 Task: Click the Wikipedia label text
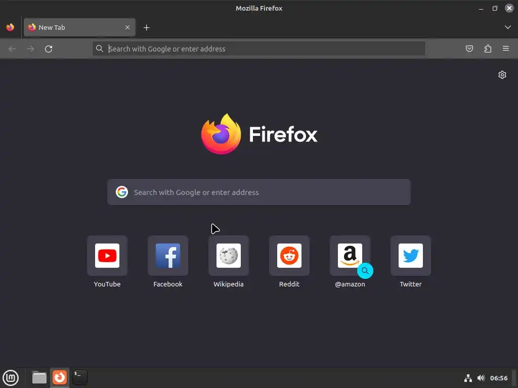tap(229, 284)
